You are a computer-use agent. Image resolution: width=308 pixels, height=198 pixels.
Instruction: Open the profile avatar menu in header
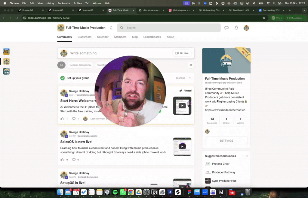tap(246, 28)
